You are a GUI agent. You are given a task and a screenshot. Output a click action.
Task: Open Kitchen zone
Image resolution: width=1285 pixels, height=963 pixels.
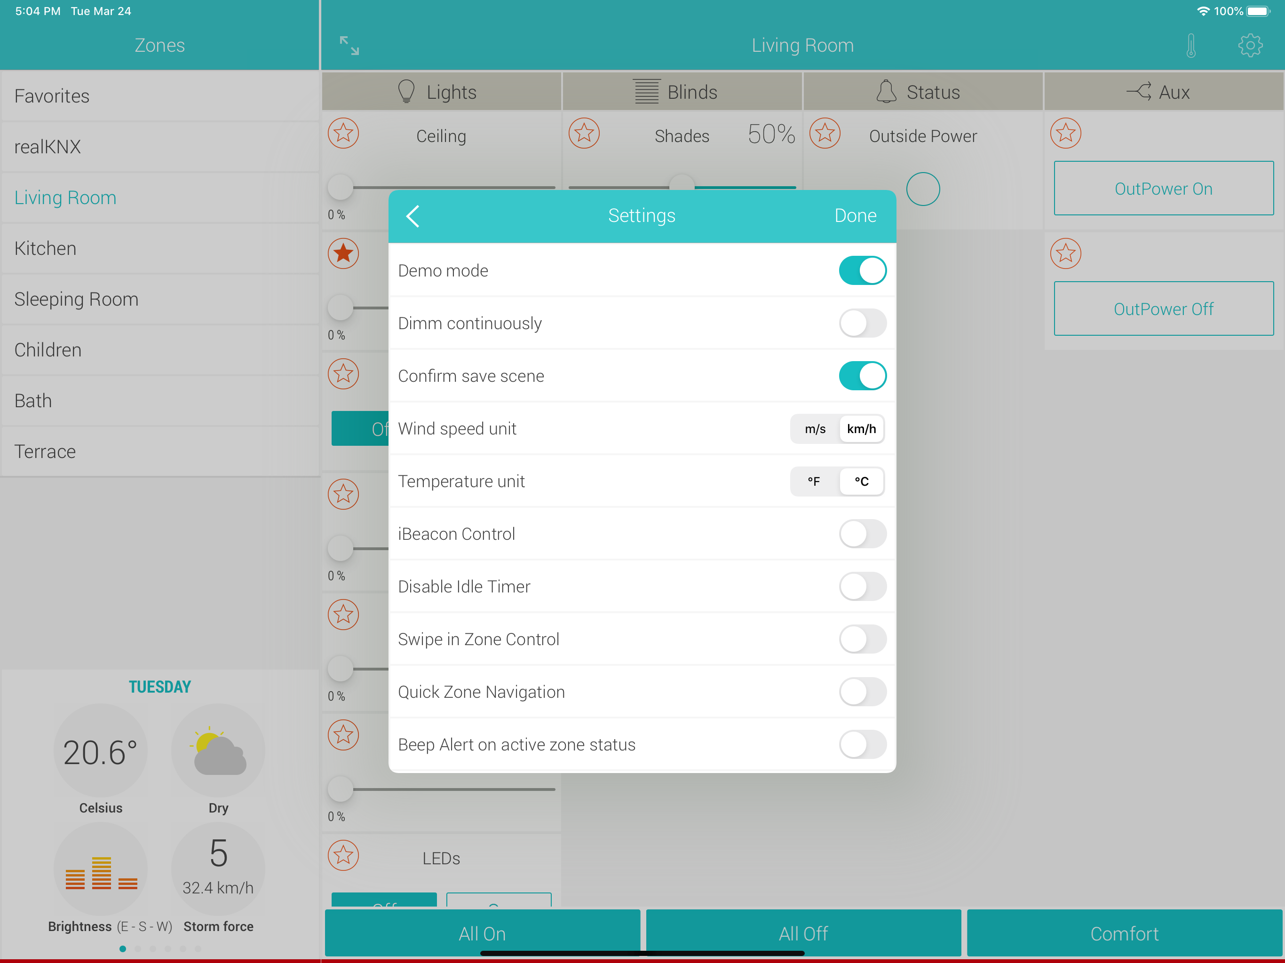pos(160,249)
